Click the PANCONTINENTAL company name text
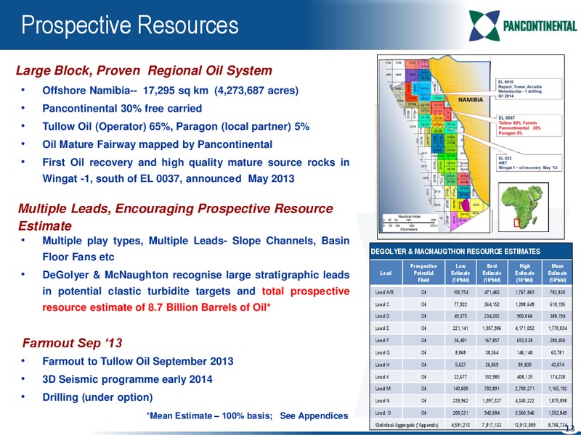Image resolution: width=581 pixels, height=435 pixels. (540, 26)
